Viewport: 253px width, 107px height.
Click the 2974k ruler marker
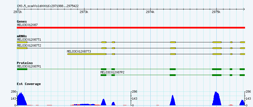150,12
